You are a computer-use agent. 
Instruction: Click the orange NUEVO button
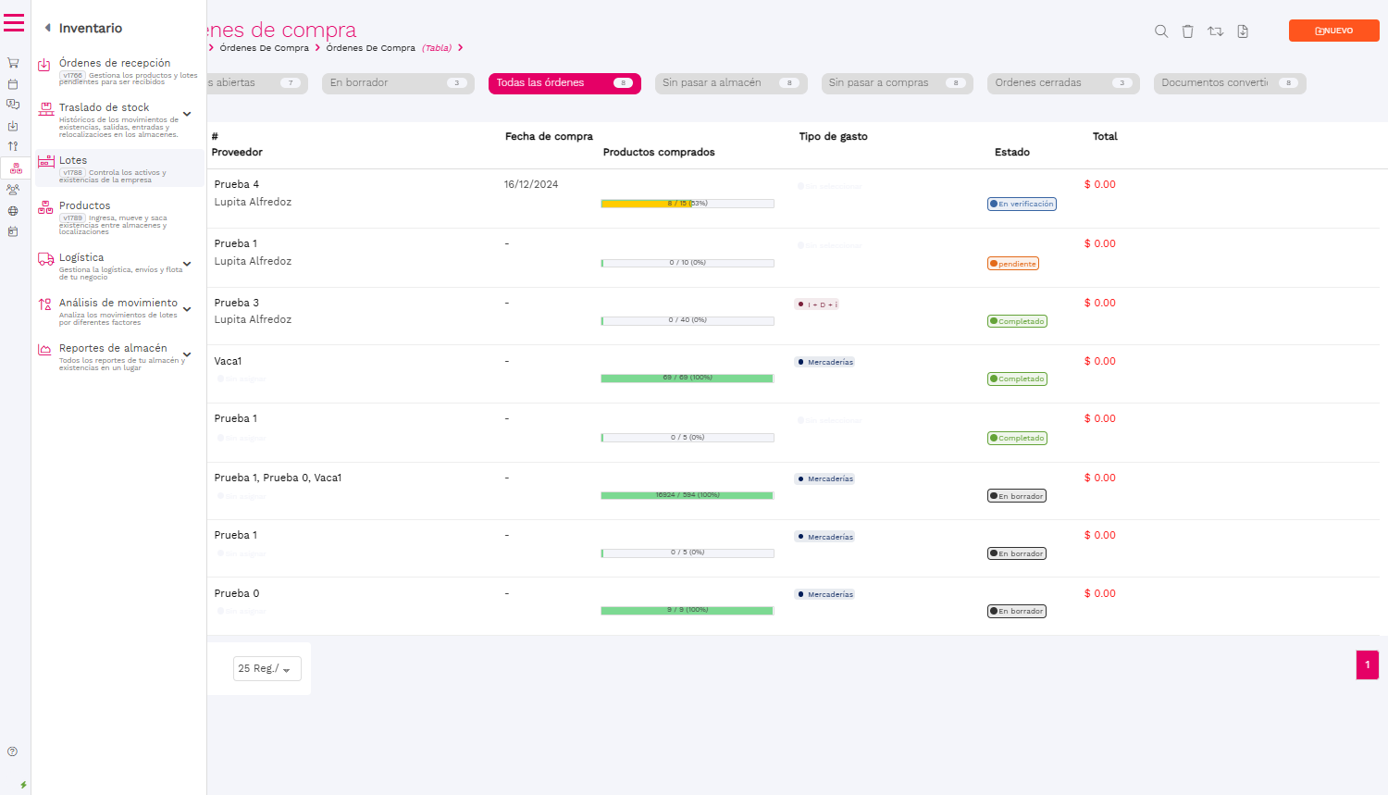click(x=1333, y=31)
